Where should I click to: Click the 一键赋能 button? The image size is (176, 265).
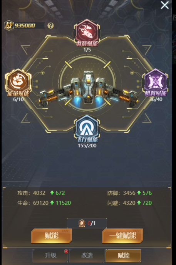[122, 236]
